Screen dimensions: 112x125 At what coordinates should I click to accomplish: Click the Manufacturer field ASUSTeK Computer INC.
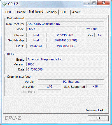[x=65, y=24]
